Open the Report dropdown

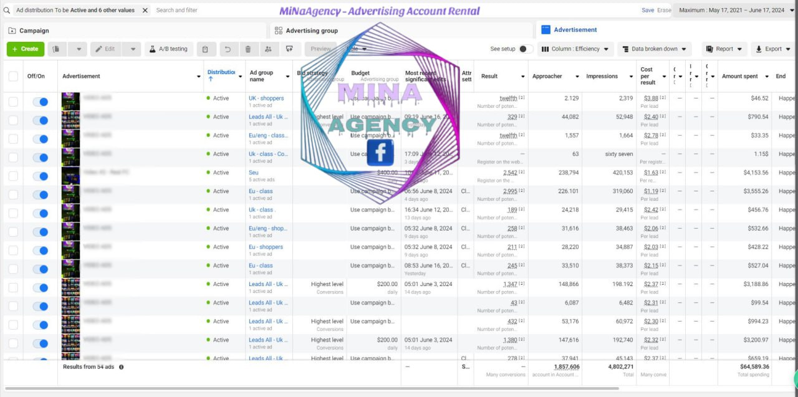[x=724, y=49]
